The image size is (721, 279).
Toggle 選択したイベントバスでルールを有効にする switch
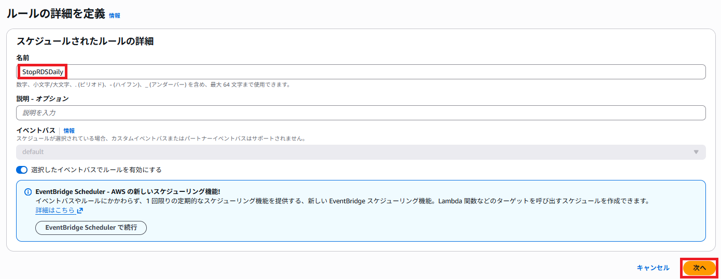[x=22, y=170]
